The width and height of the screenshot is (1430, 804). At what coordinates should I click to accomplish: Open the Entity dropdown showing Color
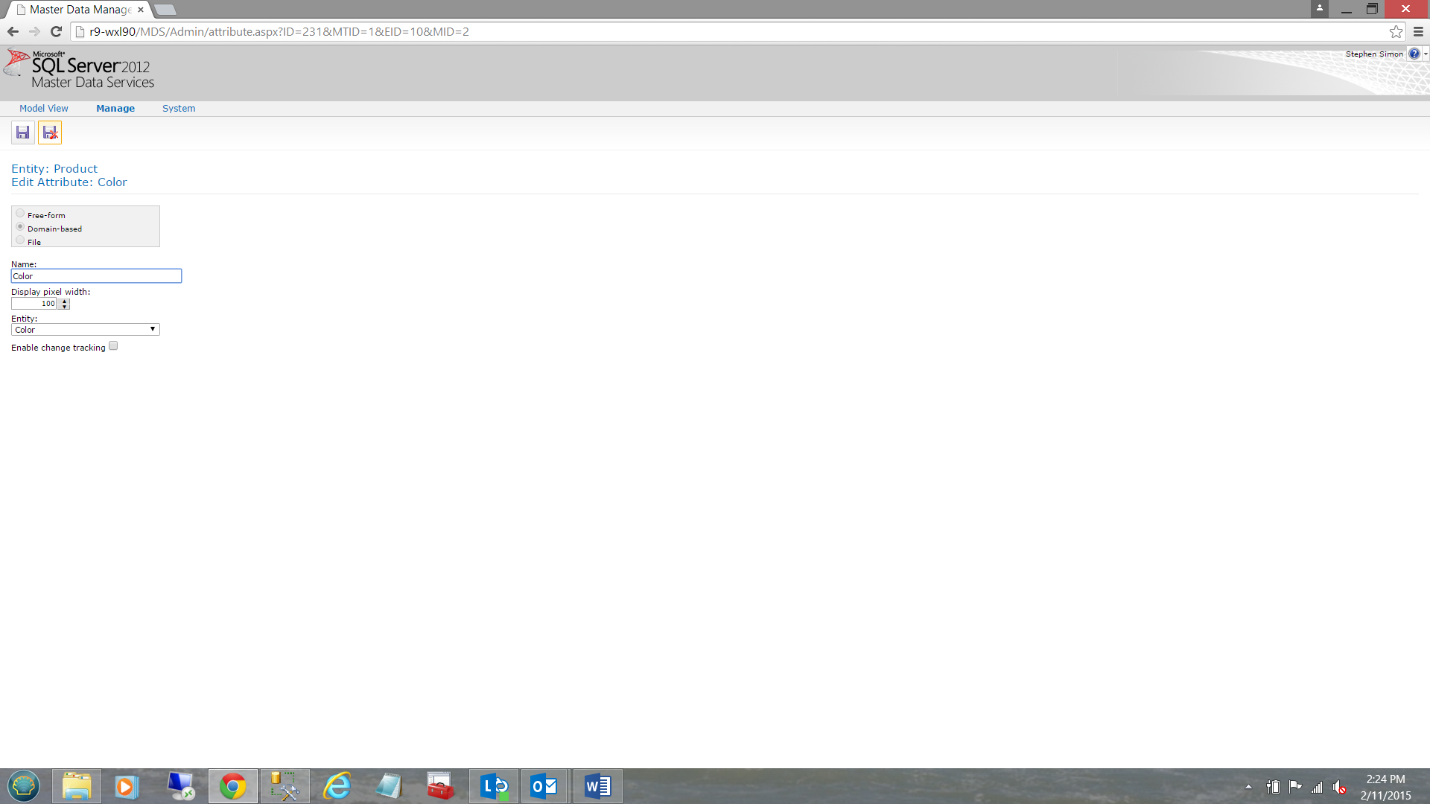click(x=86, y=330)
